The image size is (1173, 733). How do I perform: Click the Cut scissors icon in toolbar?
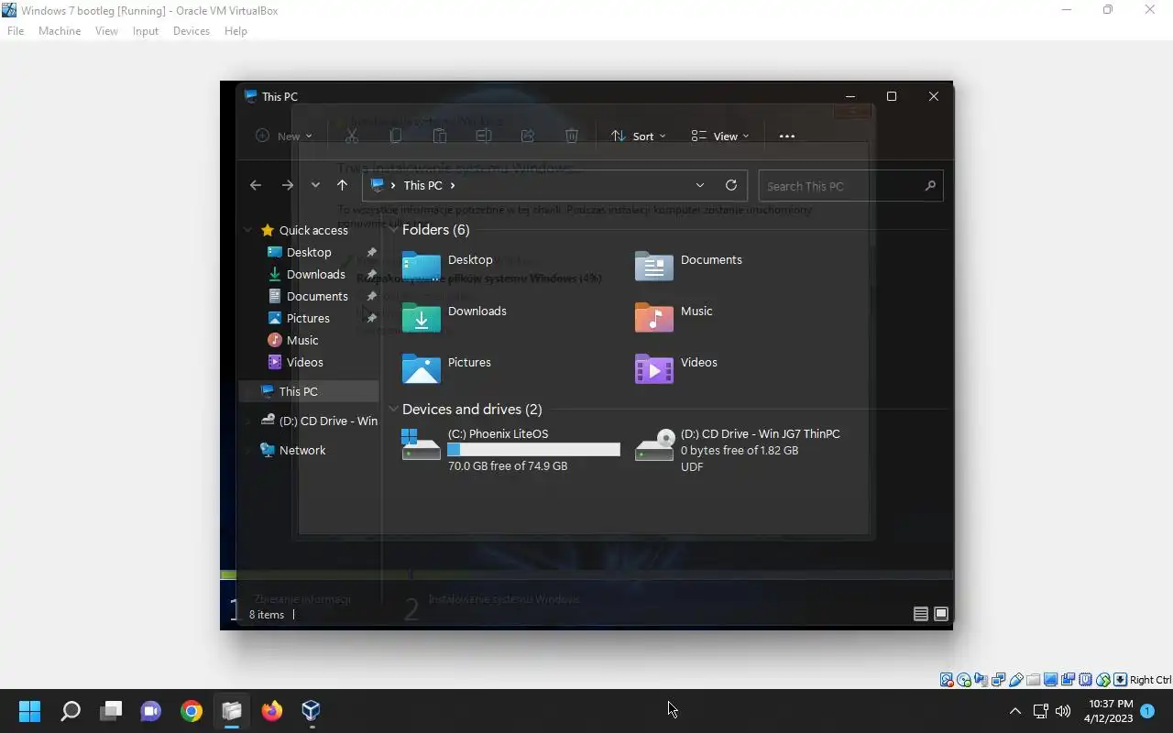click(351, 136)
